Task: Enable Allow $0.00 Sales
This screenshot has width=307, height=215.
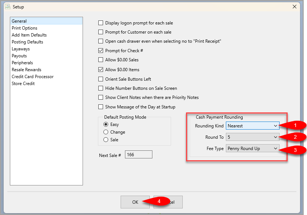Action: coord(101,59)
